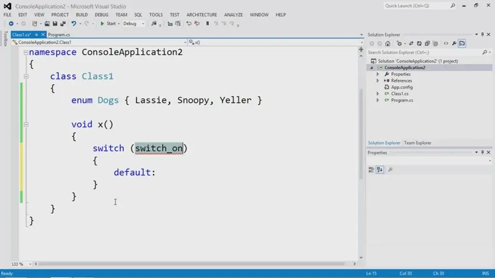Image resolution: width=495 pixels, height=278 pixels.
Task: Toggle auto-hide pin on Solution Explorer
Action: [x=482, y=34]
